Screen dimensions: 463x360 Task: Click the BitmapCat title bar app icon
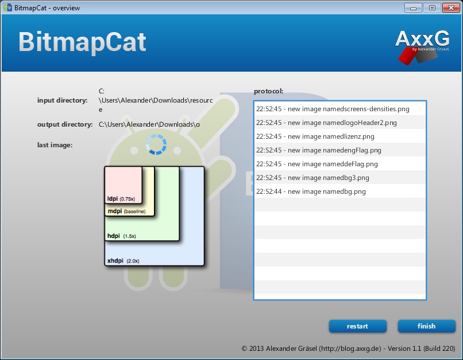(x=7, y=8)
